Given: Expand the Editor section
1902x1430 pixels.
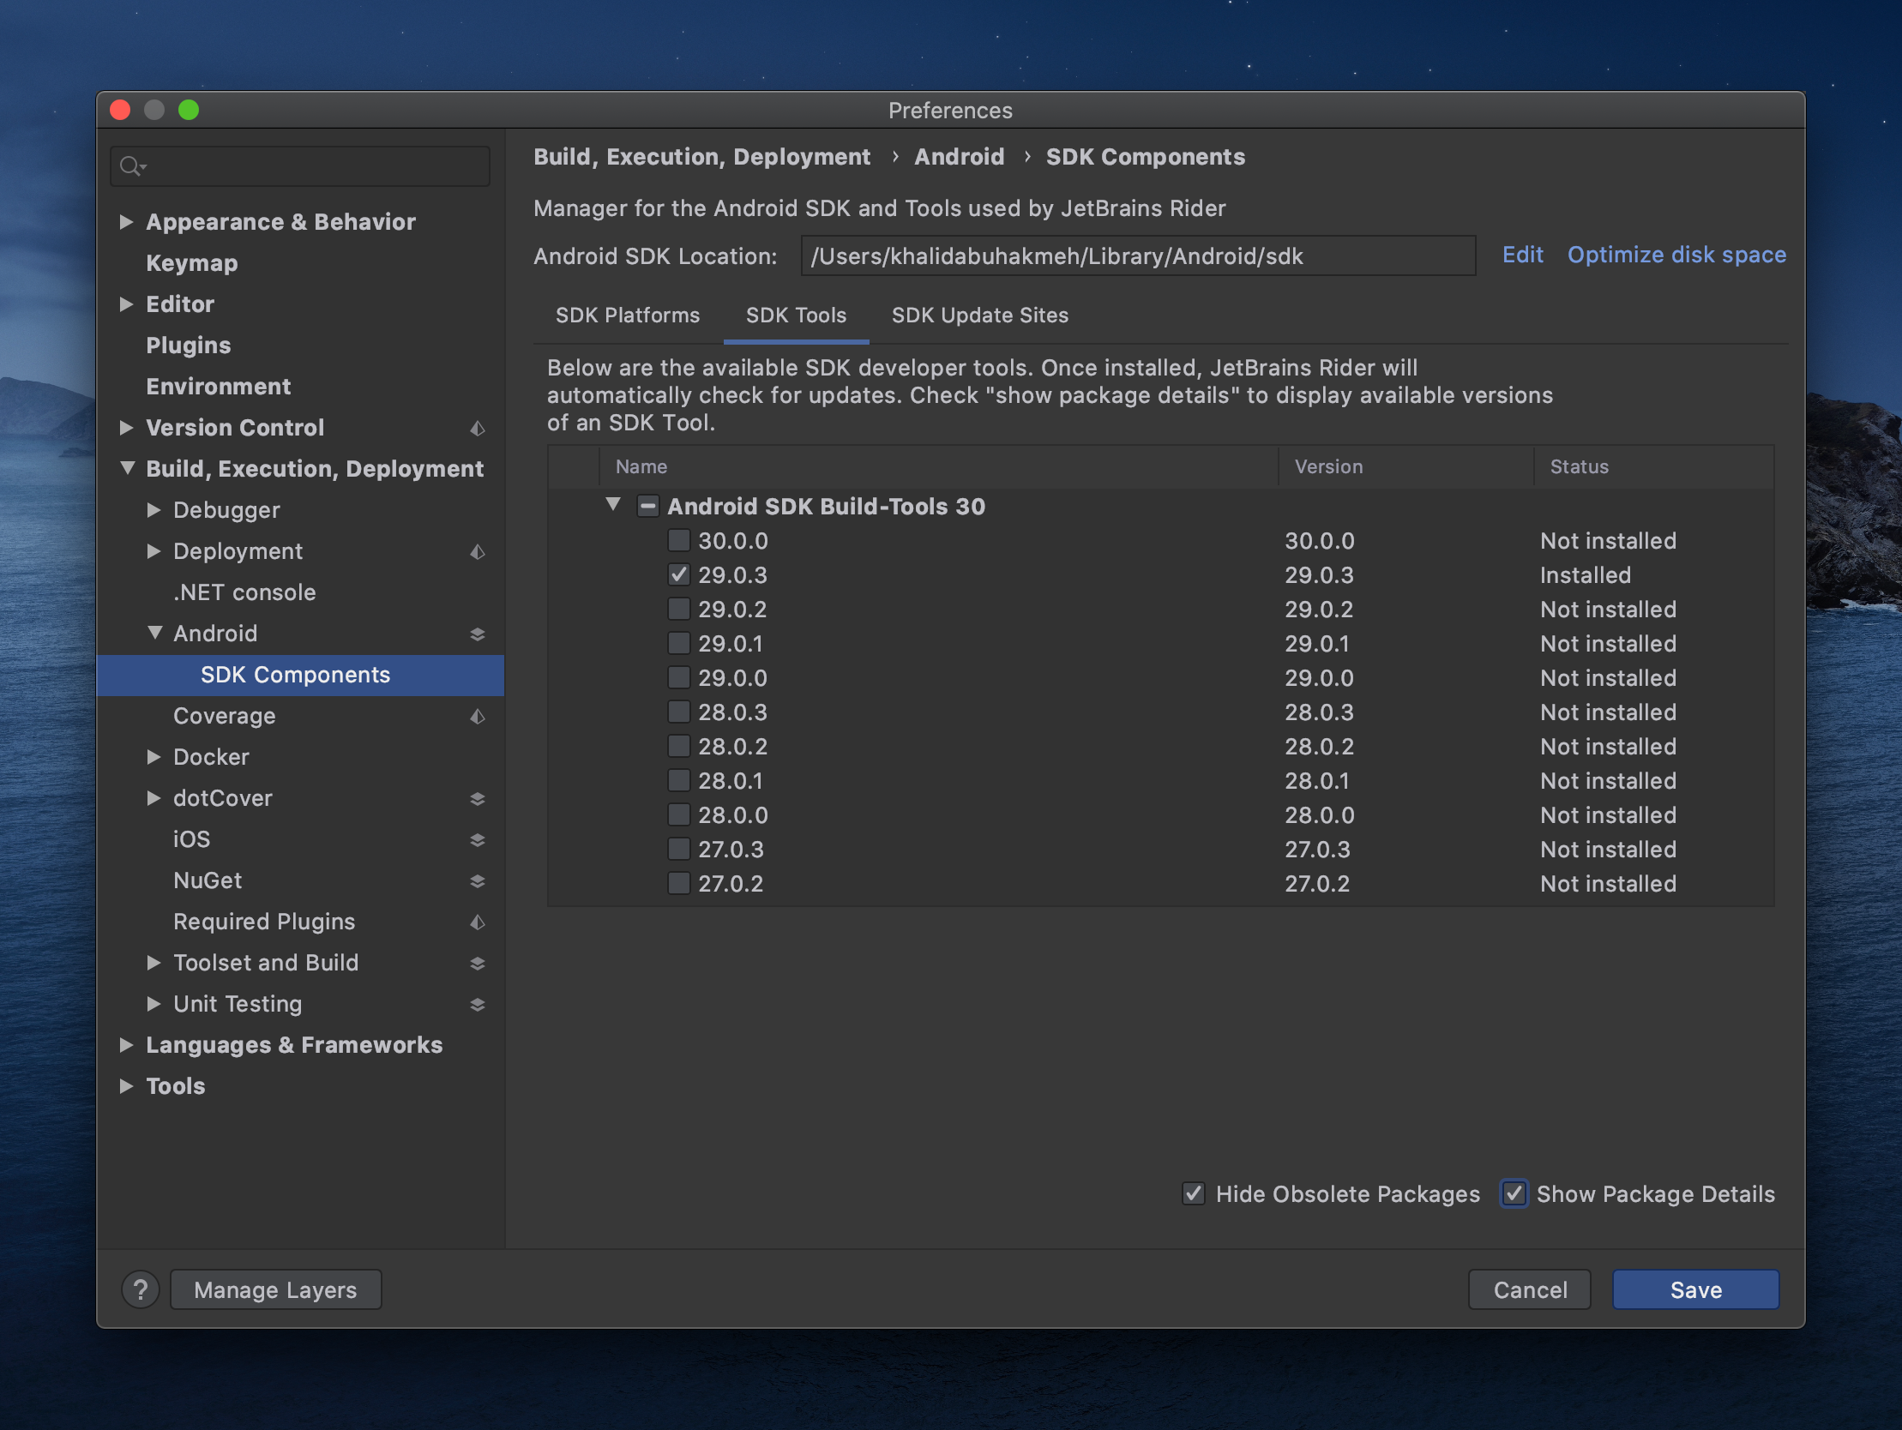Looking at the screenshot, I should pos(126,304).
